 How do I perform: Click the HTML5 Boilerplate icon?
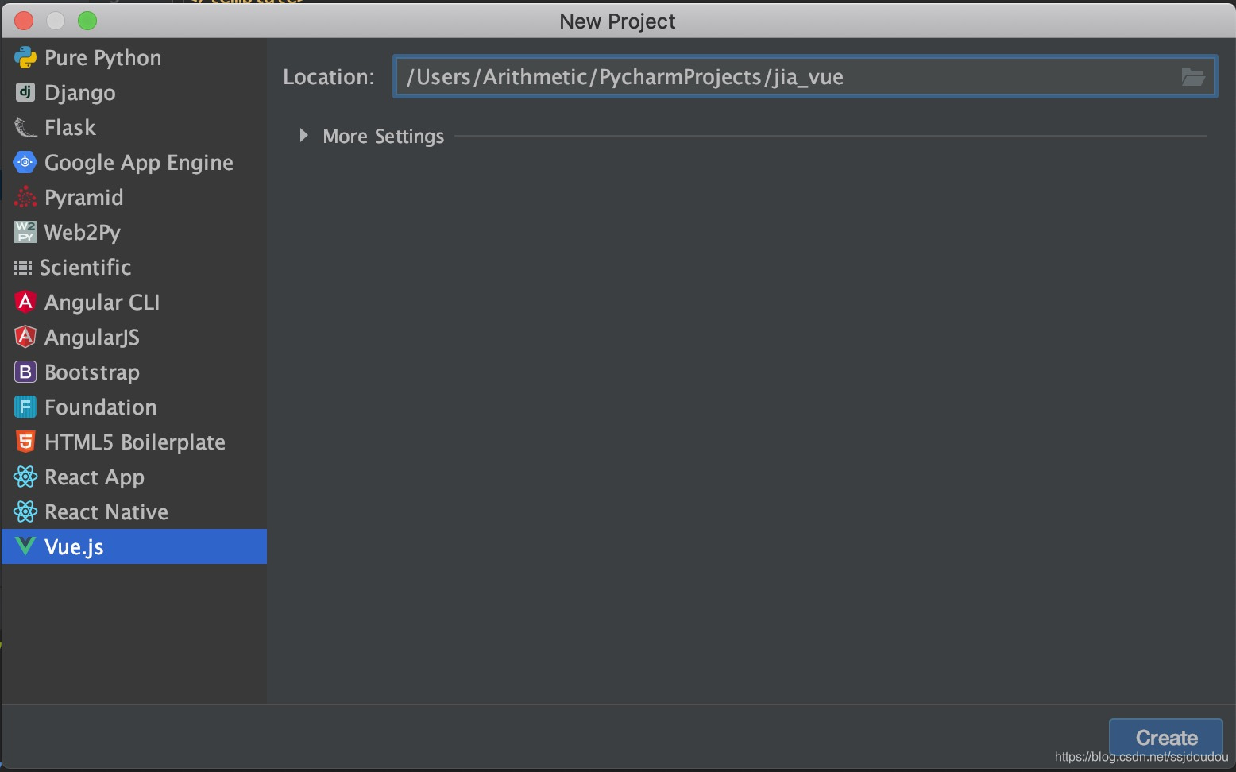[x=25, y=442]
